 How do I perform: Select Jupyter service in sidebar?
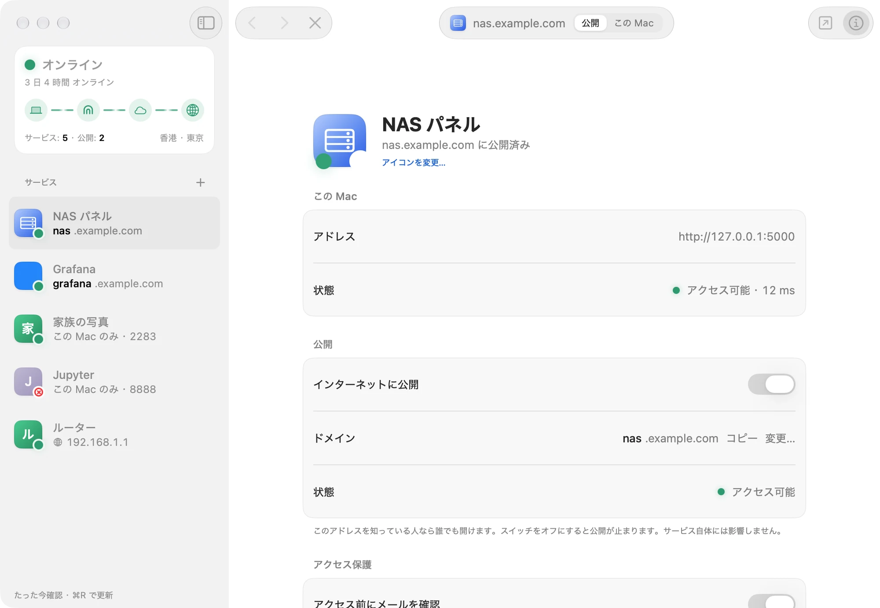click(114, 382)
